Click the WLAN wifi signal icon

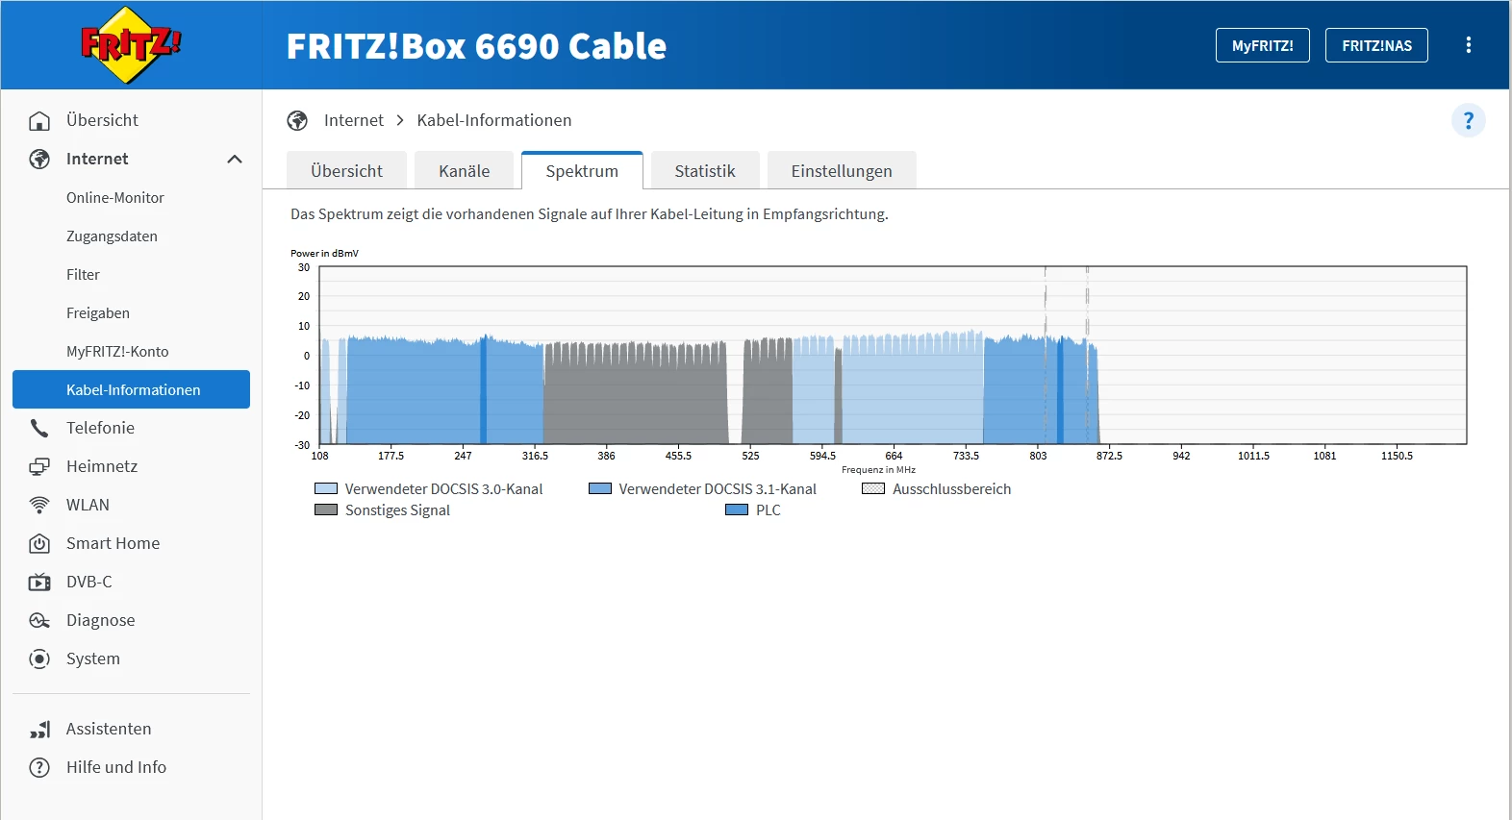[39, 505]
